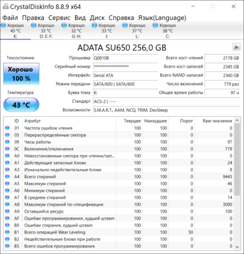The height and width of the screenshot is (254, 244).
Task: Click the Наихудшее column header
Action: pyautogui.click(x=156, y=121)
